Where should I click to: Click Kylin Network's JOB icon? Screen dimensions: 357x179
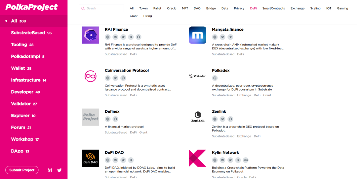coord(245,160)
